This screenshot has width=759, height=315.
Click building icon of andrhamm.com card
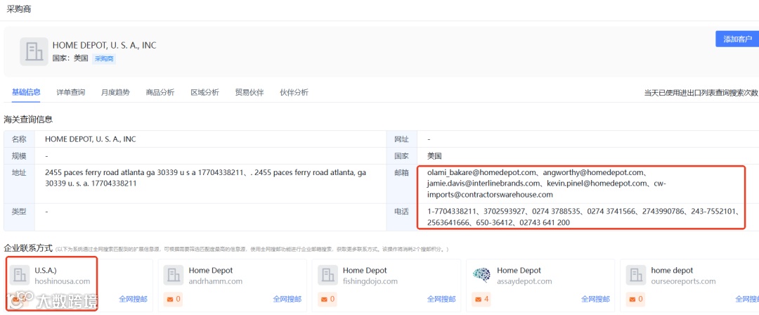coord(174,275)
